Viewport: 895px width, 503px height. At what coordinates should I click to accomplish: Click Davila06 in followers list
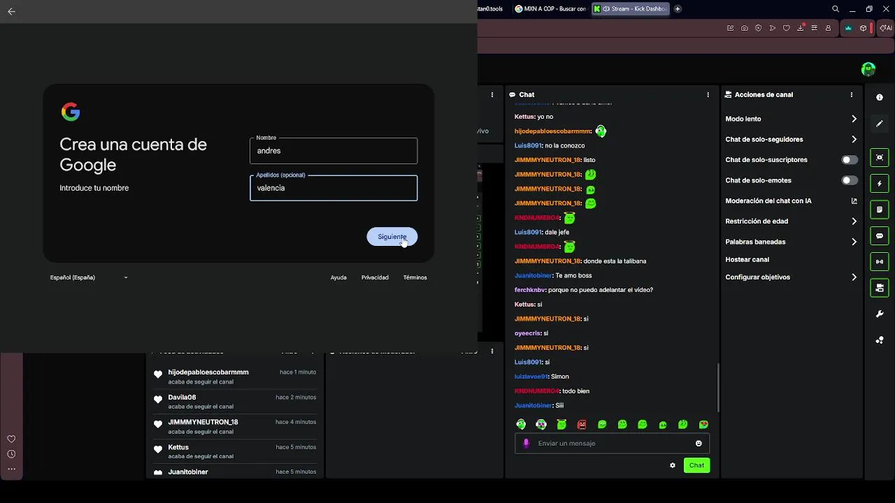coord(182,398)
